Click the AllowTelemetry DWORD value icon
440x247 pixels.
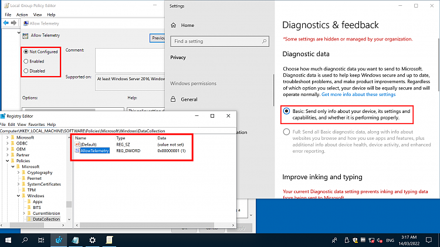click(x=77, y=150)
